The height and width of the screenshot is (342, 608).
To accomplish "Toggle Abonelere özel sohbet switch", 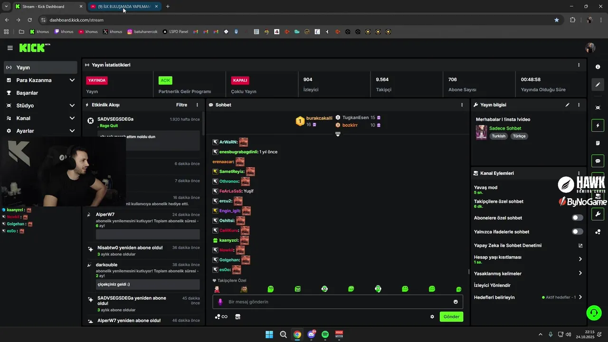I will [578, 218].
